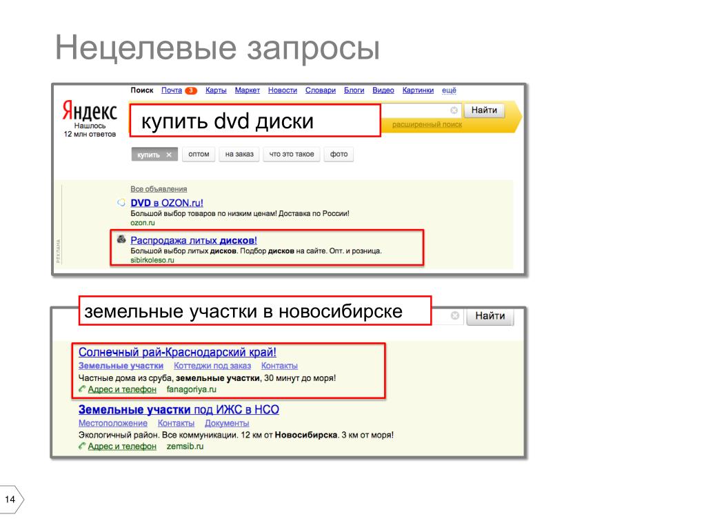Click phone icon next to zemsib.ru address
Image resolution: width=706 pixels, height=530 pixels.
click(x=82, y=446)
